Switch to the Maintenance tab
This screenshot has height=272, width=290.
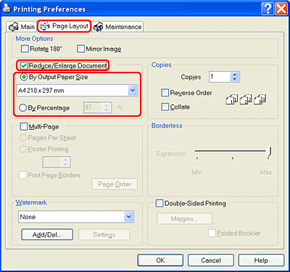(118, 27)
